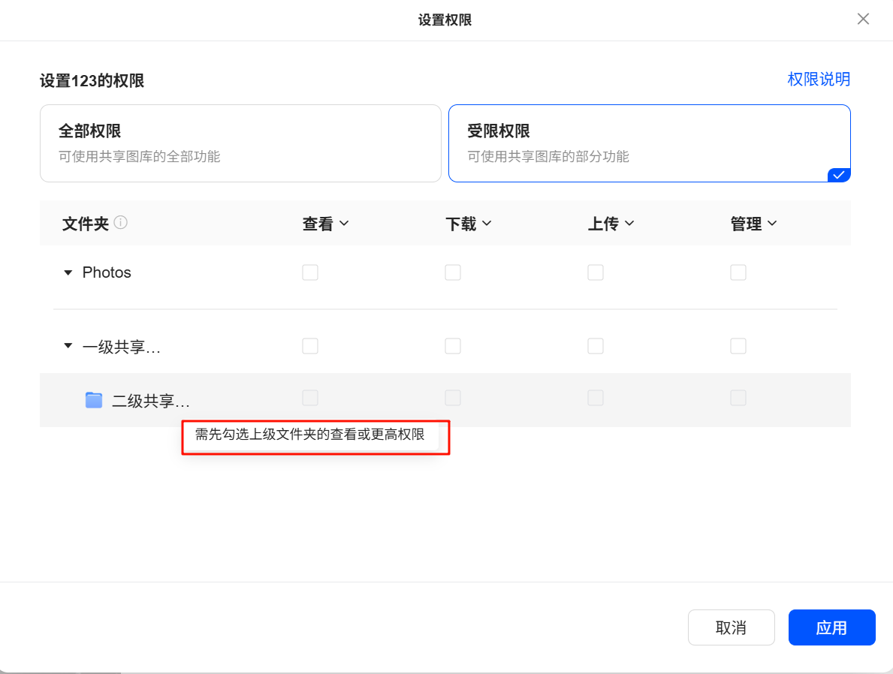Click the 应用 button to apply
Screen dimensions: 893x674
coord(831,627)
